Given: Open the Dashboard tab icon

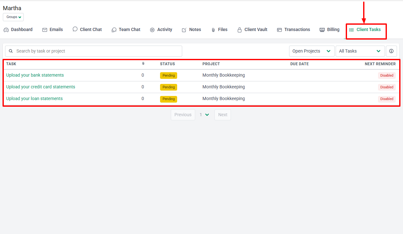Looking at the screenshot, I should [x=6, y=29].
